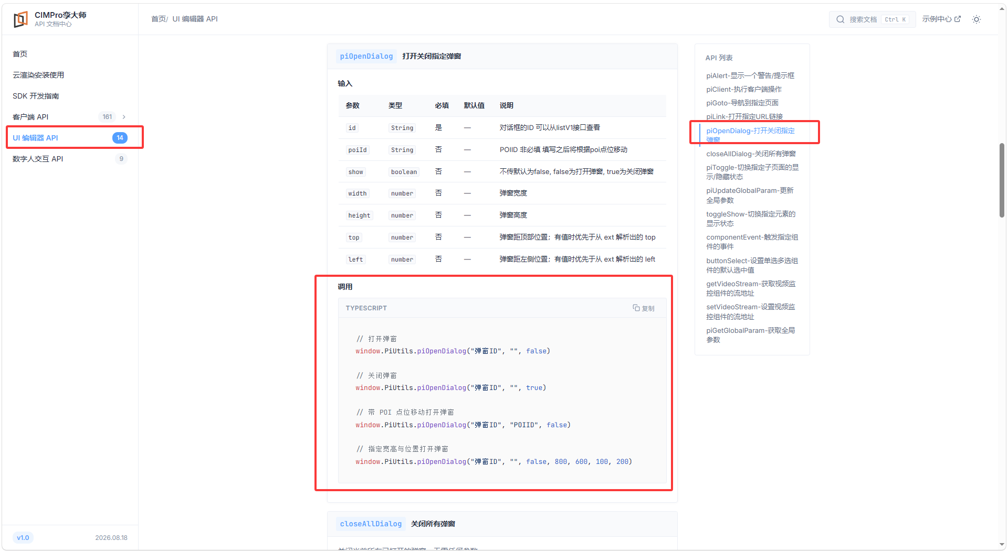Select 数字人交互 API in the sidebar
The image size is (1008, 552).
click(70, 159)
